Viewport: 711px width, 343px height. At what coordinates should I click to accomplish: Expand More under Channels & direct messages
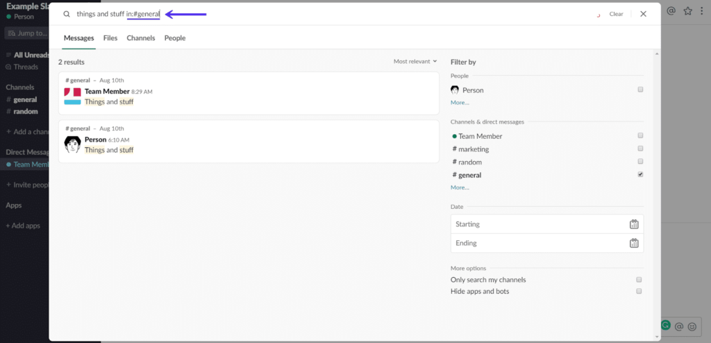click(x=460, y=187)
